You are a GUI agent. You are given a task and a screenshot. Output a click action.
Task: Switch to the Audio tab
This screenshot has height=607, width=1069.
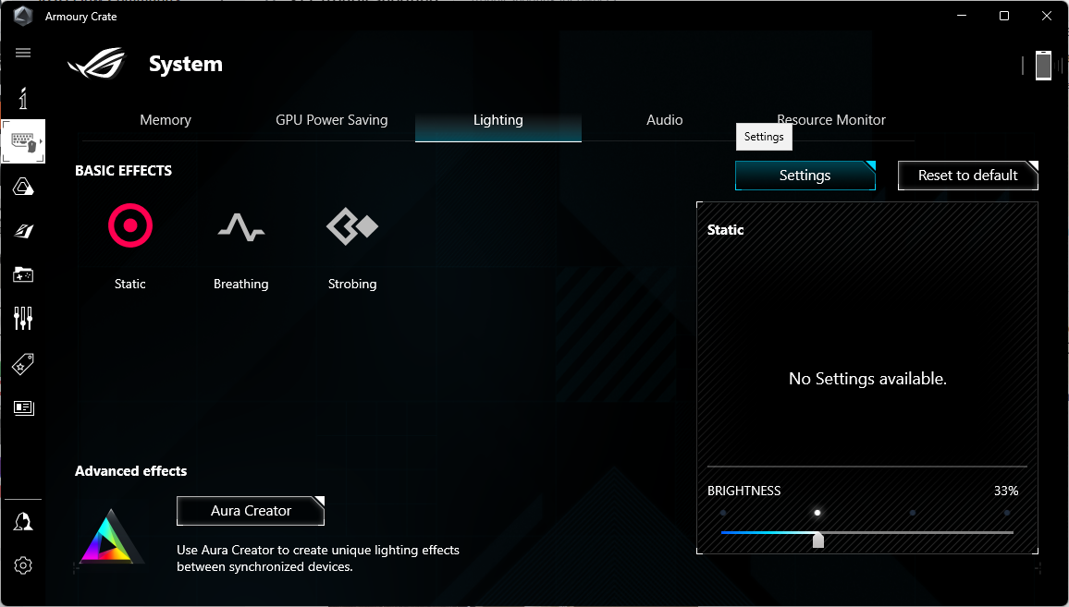click(665, 120)
